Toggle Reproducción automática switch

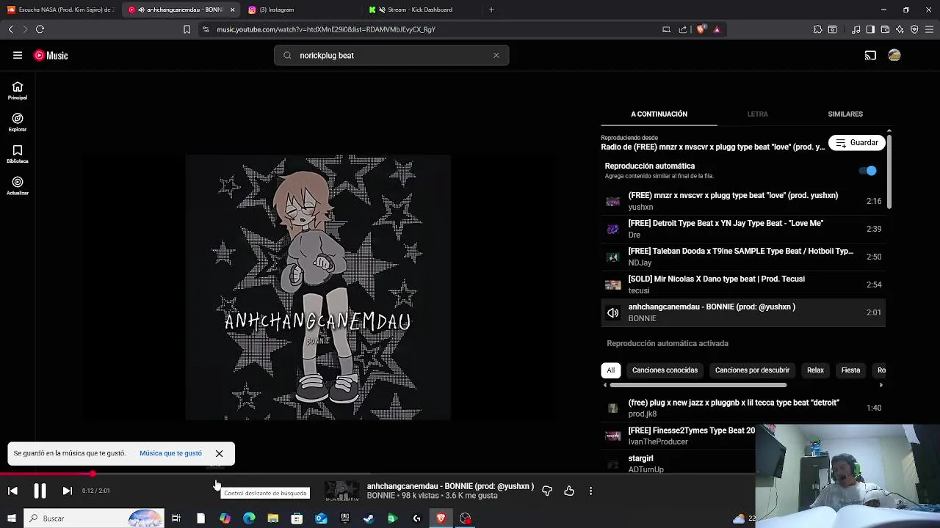(868, 171)
